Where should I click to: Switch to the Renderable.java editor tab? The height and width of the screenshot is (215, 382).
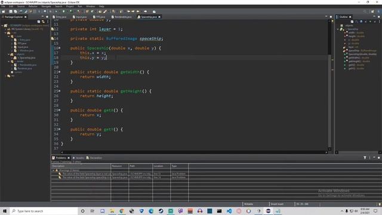click(122, 17)
